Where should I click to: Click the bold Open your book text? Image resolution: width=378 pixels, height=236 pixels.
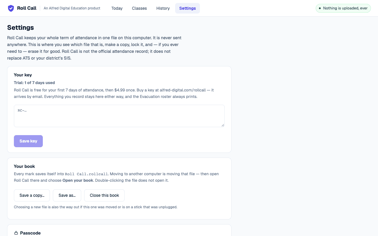[78, 180]
